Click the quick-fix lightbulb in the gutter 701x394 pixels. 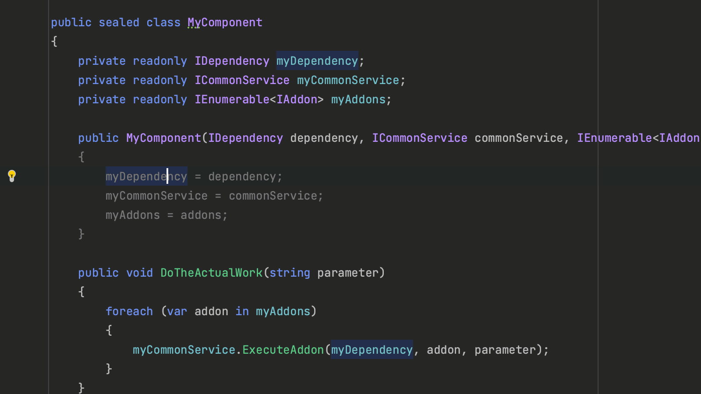point(12,176)
